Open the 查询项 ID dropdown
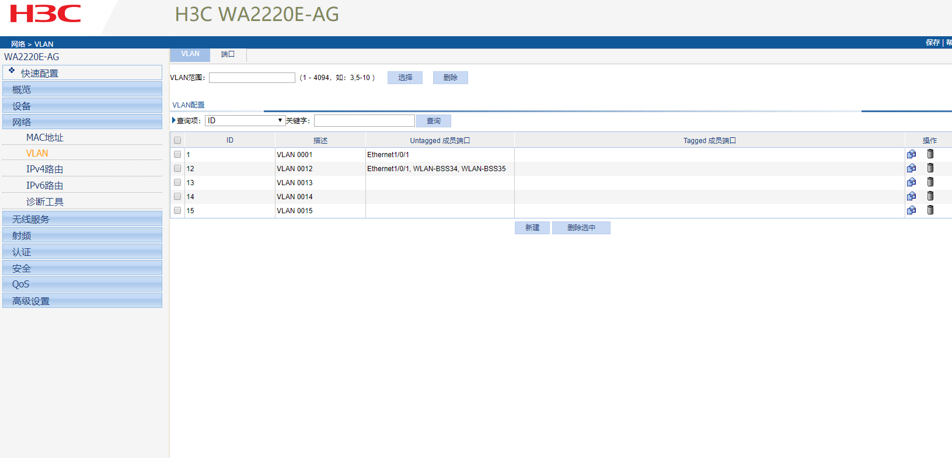Image resolution: width=952 pixels, height=458 pixels. pos(245,120)
